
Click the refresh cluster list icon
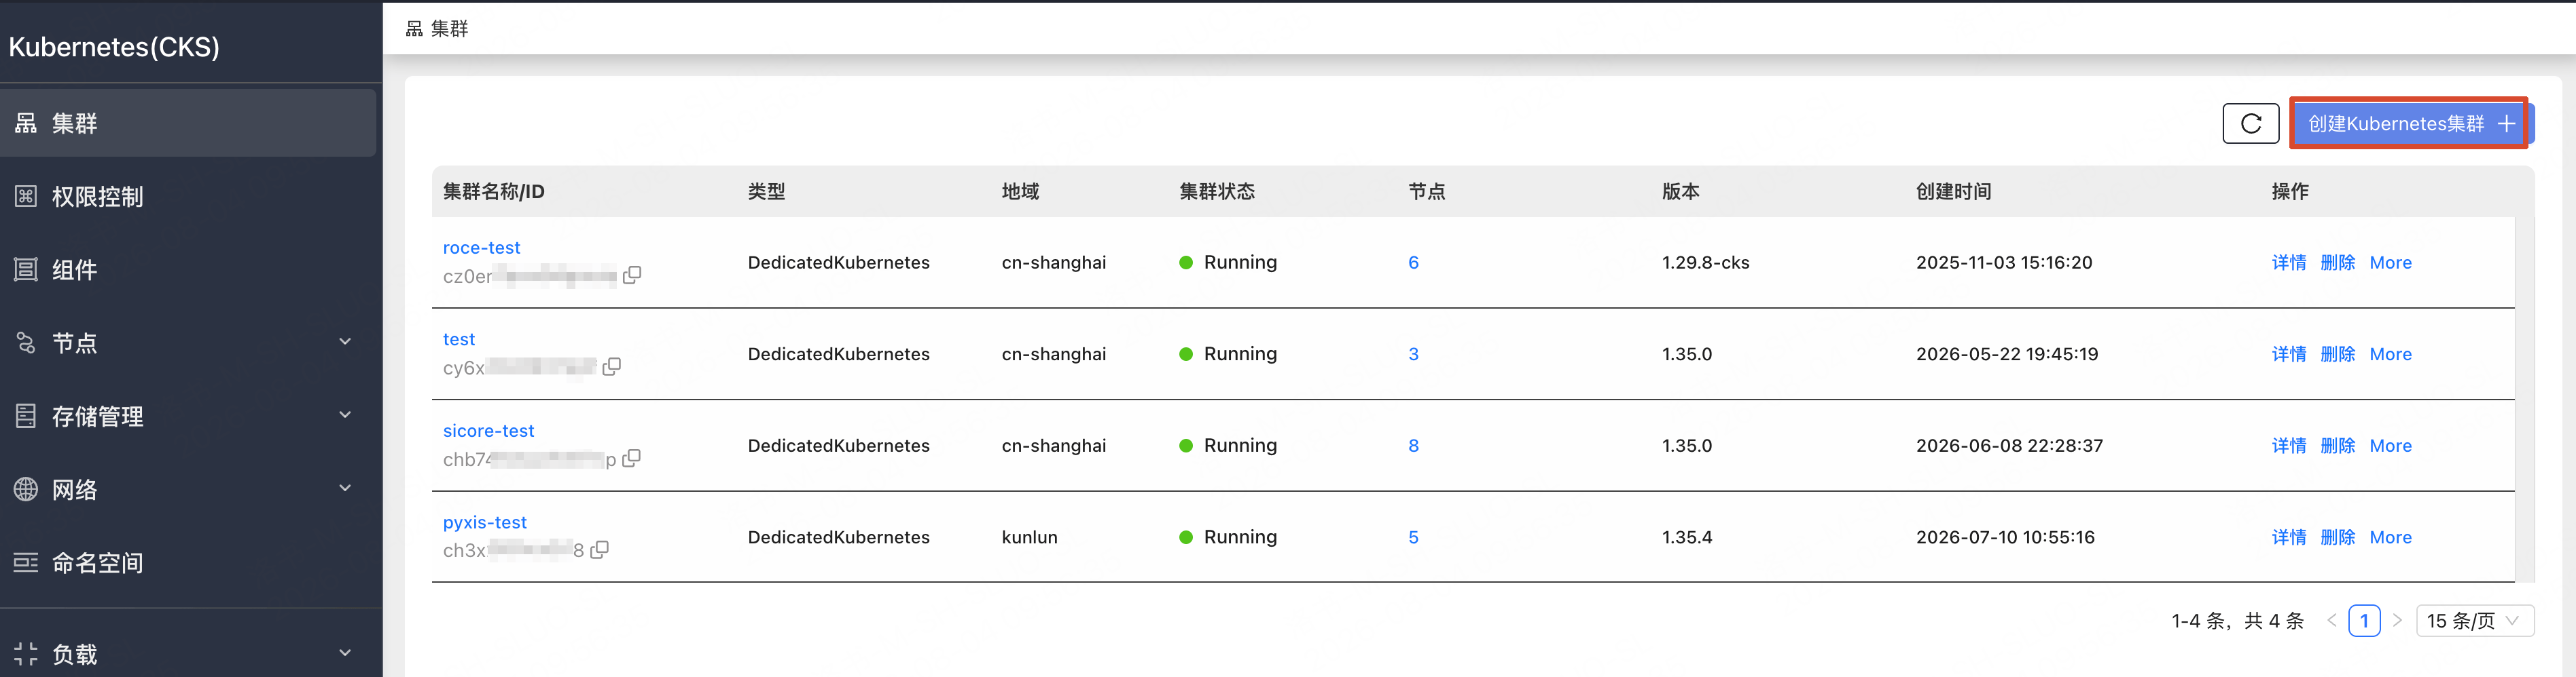click(2250, 124)
